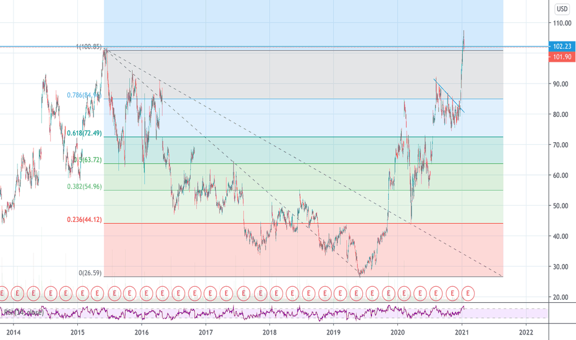
Task: Click the 0.618(72.49) Fibonacci label
Action: click(x=84, y=133)
